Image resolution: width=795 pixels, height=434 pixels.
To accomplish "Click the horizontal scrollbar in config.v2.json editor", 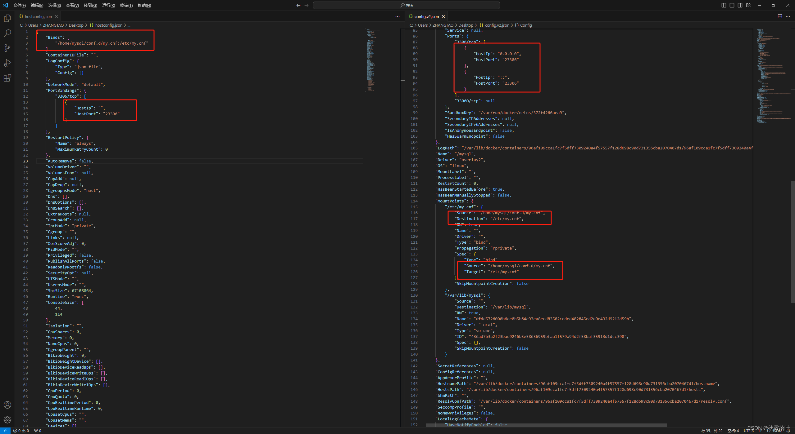I will [x=546, y=425].
